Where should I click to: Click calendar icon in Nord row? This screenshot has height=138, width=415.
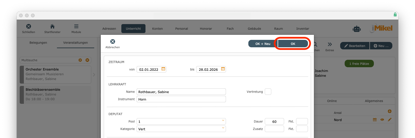(x=375, y=120)
